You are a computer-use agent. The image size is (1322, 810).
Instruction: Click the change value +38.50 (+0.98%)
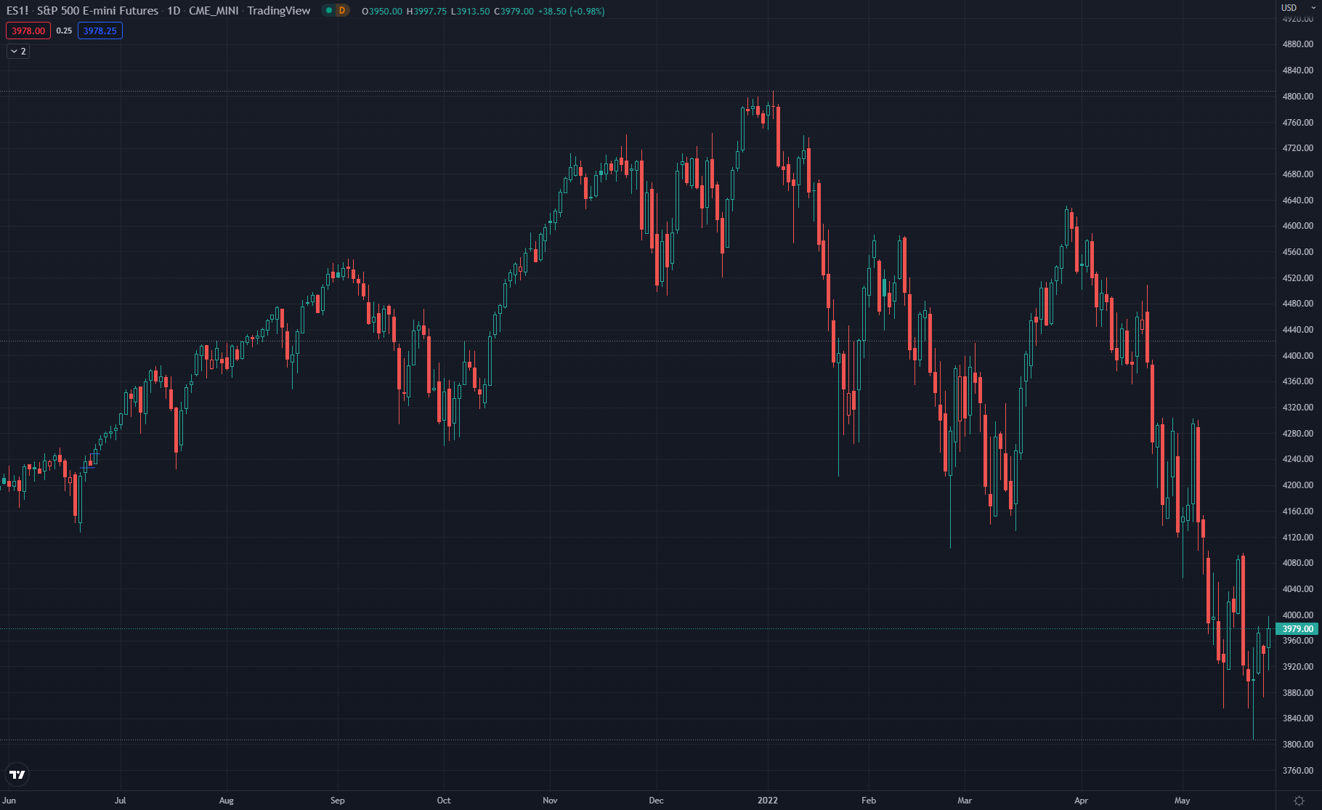[571, 11]
